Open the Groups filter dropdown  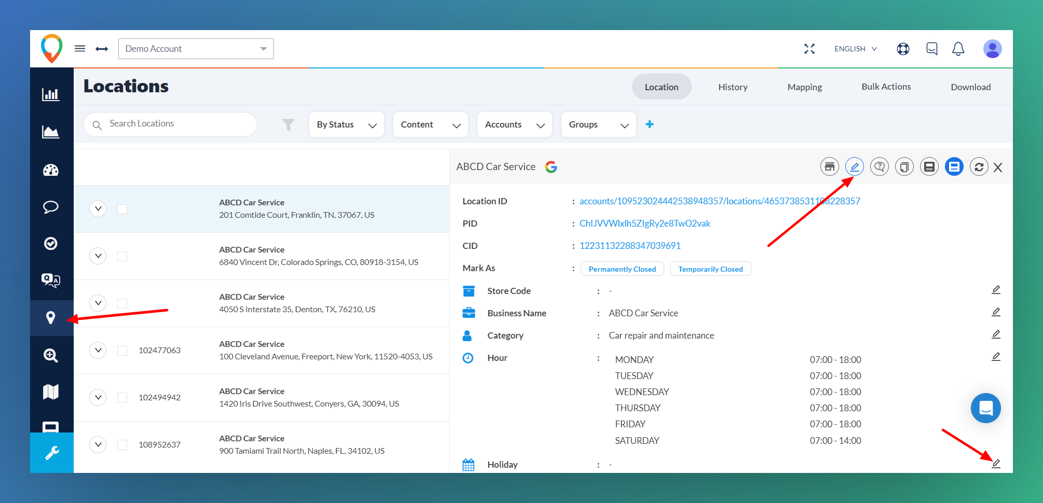[x=599, y=124]
